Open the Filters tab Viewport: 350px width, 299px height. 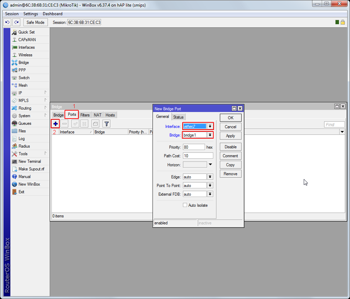point(85,115)
